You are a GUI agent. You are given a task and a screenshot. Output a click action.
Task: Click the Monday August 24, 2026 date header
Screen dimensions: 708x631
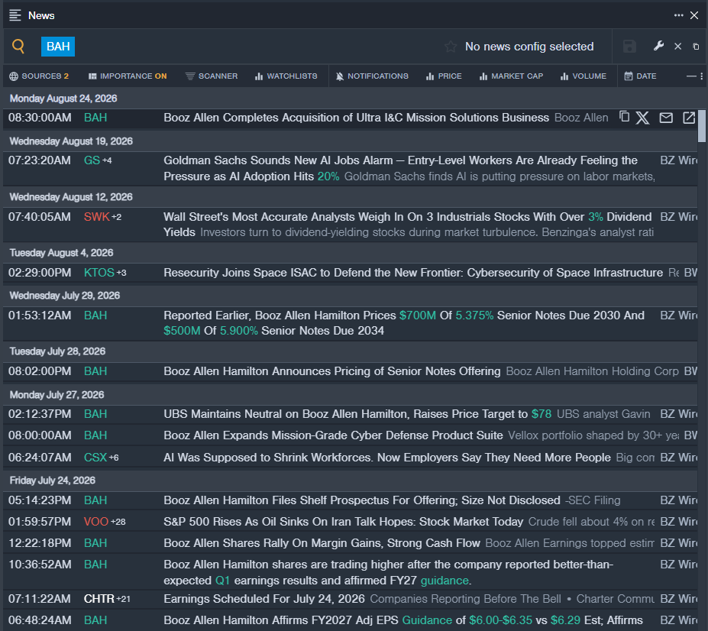63,99
